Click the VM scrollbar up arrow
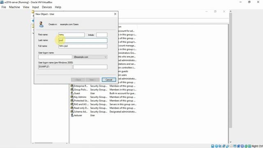Viewport: 263px width, 148px height. coord(231,11)
